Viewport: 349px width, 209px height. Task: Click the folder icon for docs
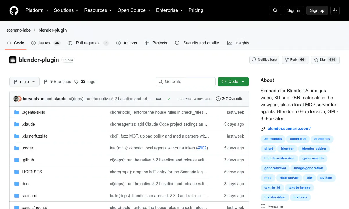17,184
